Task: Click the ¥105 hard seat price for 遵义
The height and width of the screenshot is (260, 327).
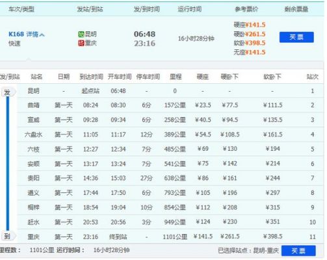Action: pyautogui.click(x=203, y=192)
